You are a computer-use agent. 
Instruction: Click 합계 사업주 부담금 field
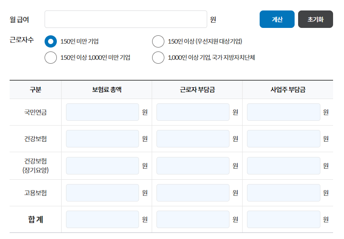point(283,219)
